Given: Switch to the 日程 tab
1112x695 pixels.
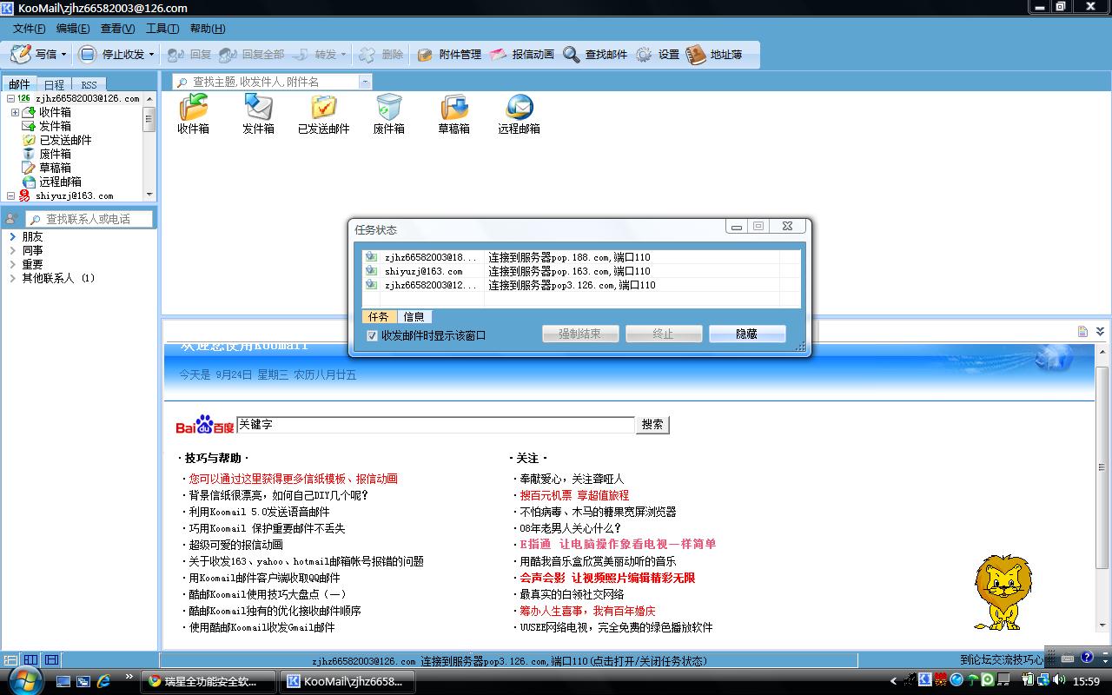Looking at the screenshot, I should [54, 84].
